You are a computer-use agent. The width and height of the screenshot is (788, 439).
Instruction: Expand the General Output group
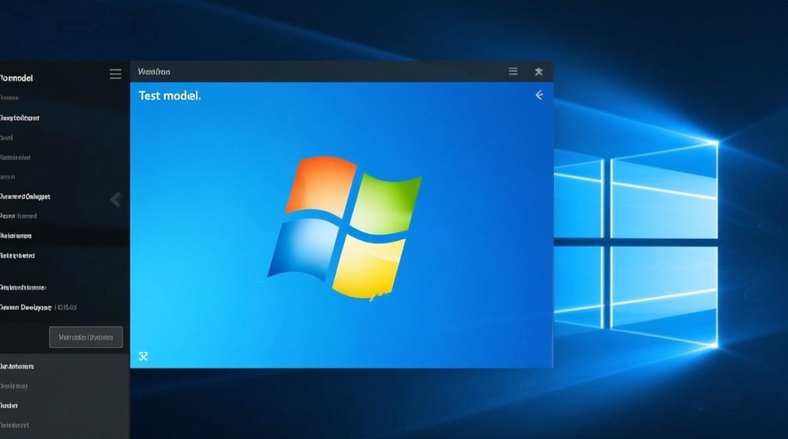[25, 196]
